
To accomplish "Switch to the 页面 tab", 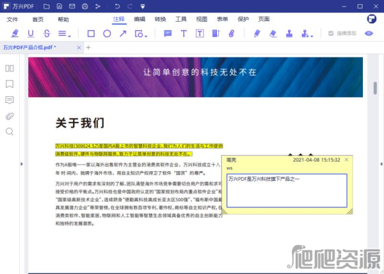I will point(264,19).
